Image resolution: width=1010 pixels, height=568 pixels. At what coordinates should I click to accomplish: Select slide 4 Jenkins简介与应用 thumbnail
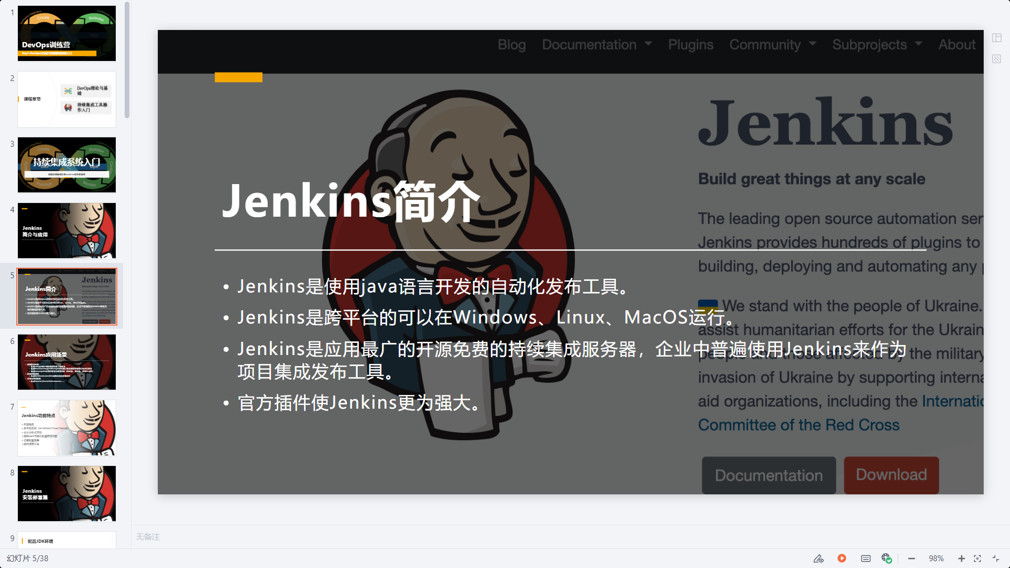point(67,231)
